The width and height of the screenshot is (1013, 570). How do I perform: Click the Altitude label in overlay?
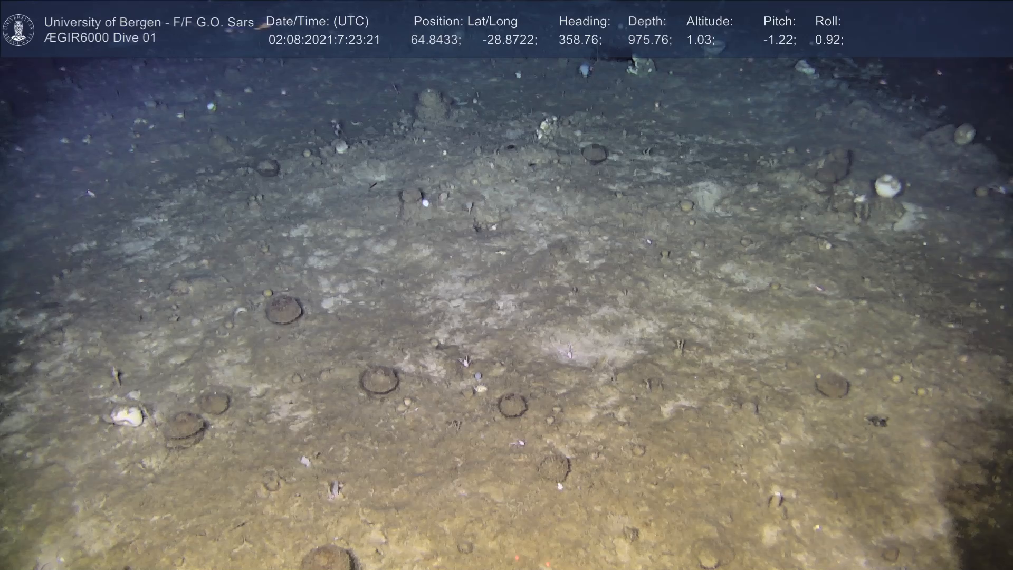(x=710, y=21)
